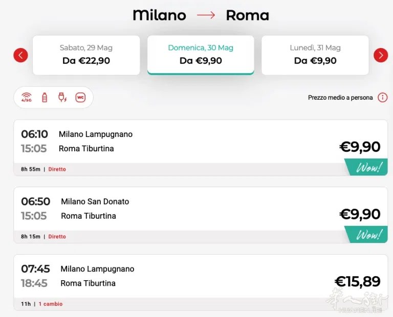This screenshot has width=393, height=317.
Task: Click "Diretto" label on the 8h 15m trip
Action: coord(57,237)
